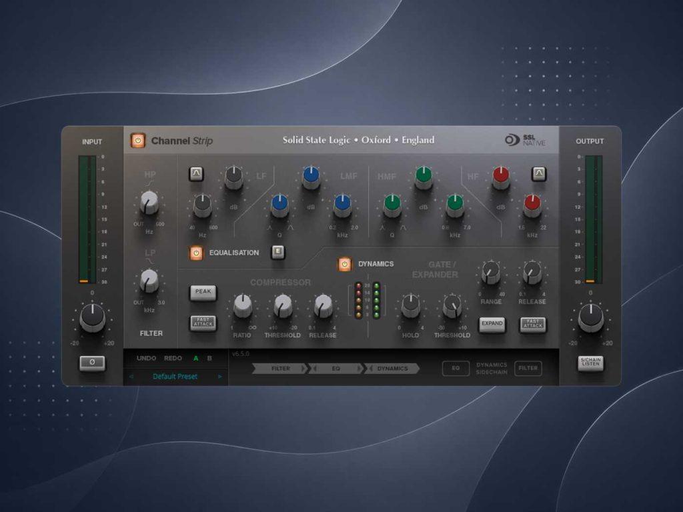The image size is (683, 512).
Task: Click the green HMF frequency kHz knob
Action: coord(455,207)
